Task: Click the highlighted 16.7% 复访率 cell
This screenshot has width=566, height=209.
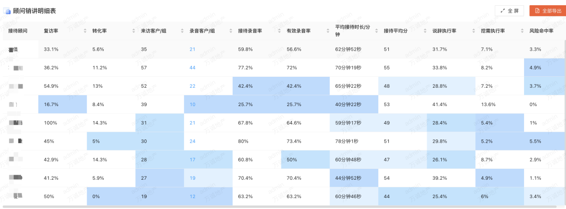Action: (51, 104)
